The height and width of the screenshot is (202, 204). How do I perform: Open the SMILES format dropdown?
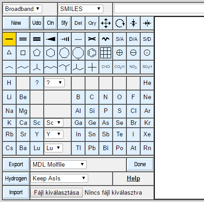click(80, 9)
